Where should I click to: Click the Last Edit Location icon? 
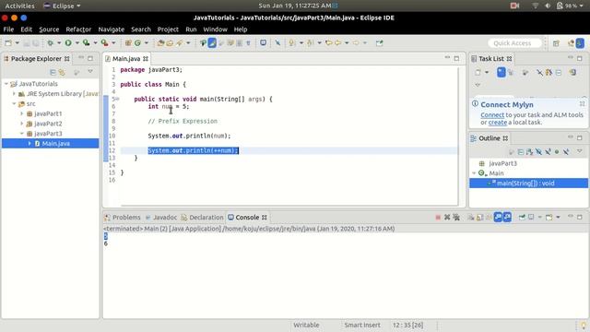(328, 43)
